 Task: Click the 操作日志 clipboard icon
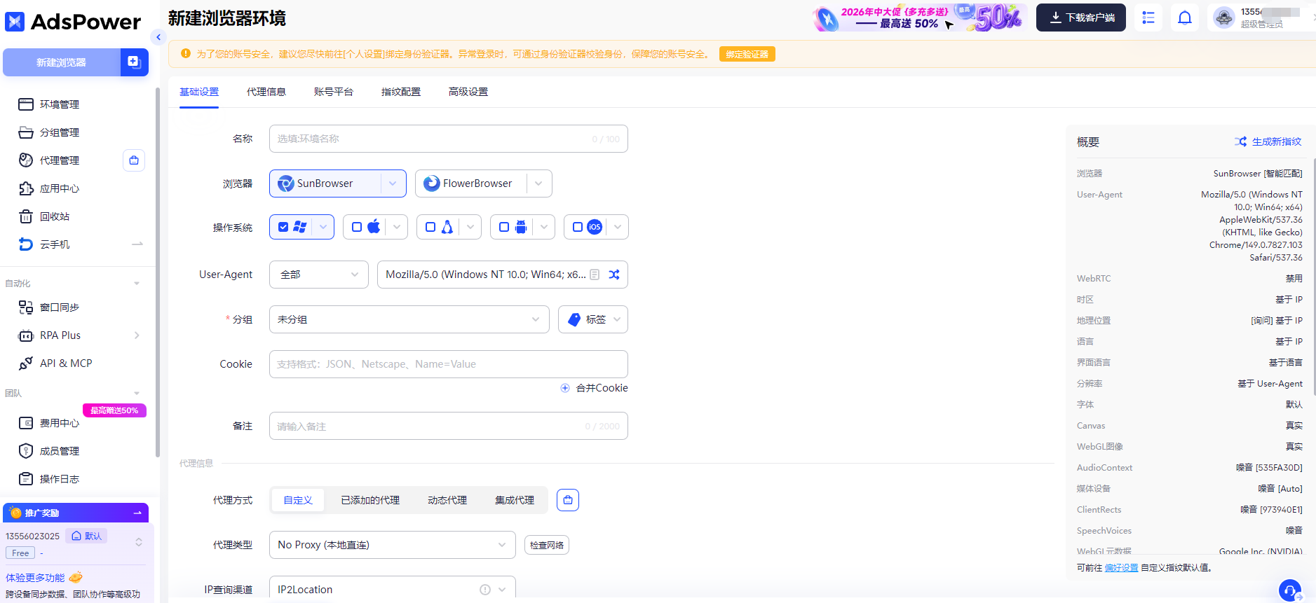[26, 479]
